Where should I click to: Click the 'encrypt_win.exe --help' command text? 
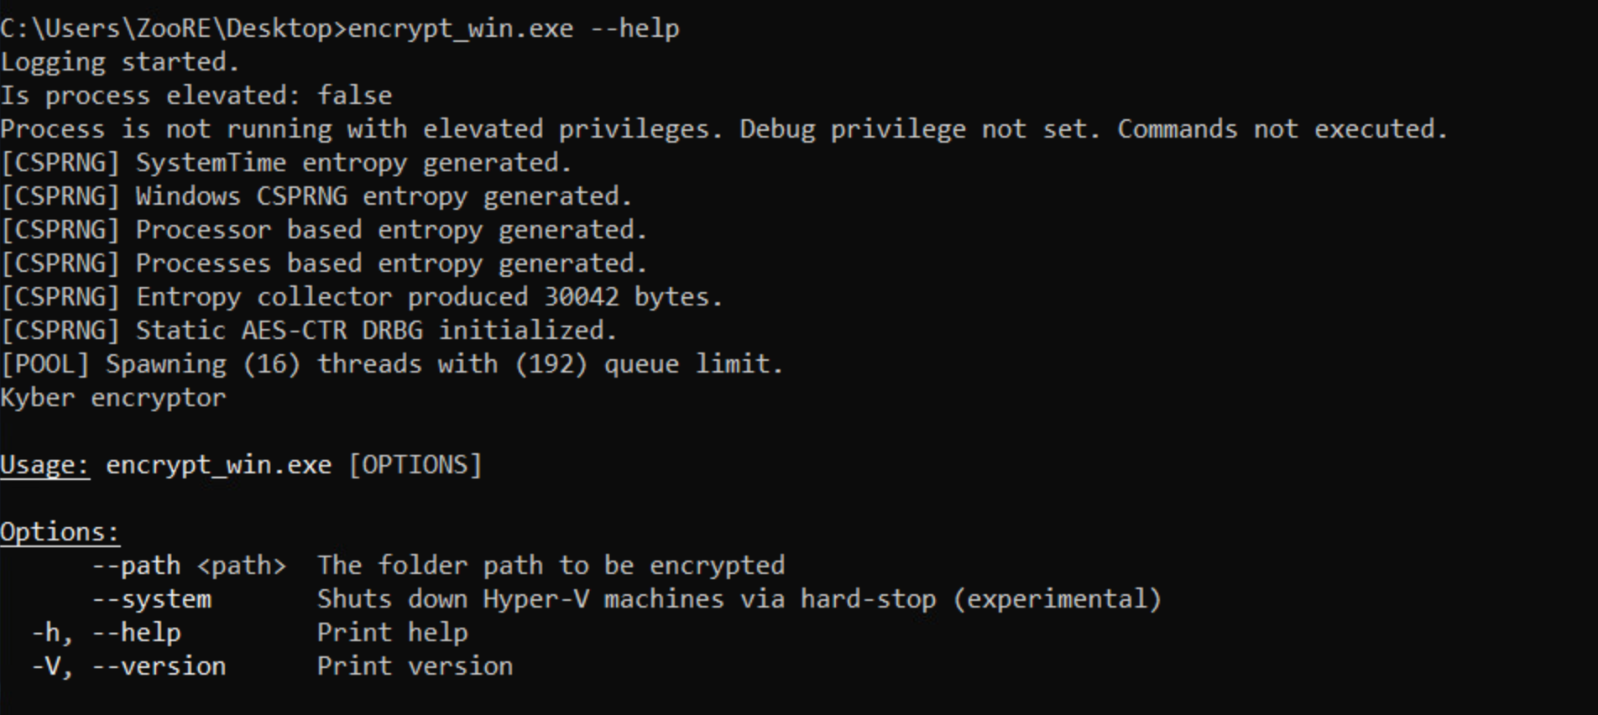pyautogui.click(x=513, y=29)
